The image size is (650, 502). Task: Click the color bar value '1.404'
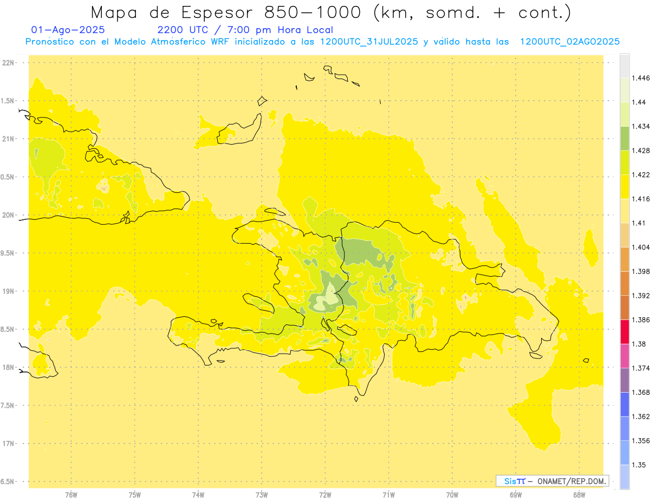pos(641,247)
